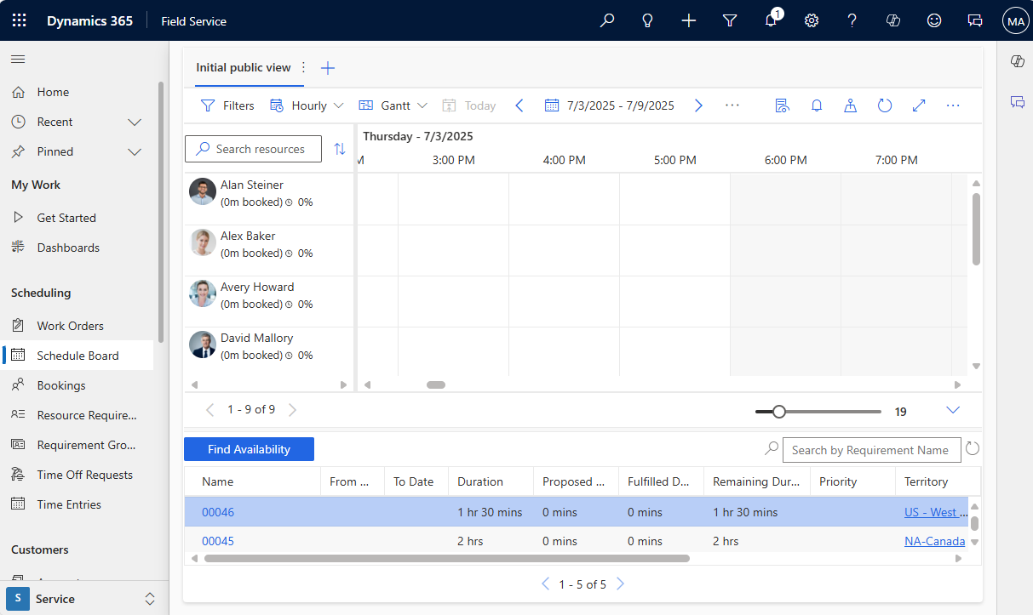Image resolution: width=1033 pixels, height=615 pixels.
Task: Open Copilot from the top navigation
Action: click(893, 20)
